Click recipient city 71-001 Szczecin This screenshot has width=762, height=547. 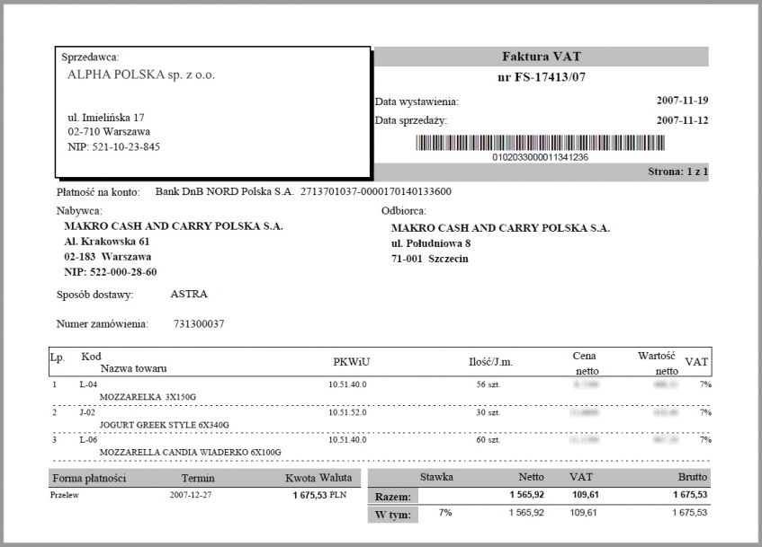coord(430,259)
